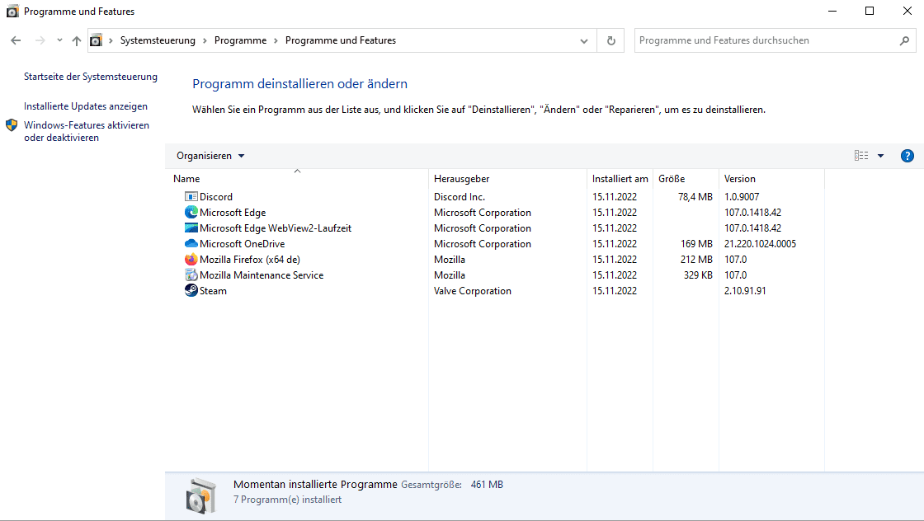Select Mozilla Firefox (x64 de) entry
Viewport: 924px width, 521px height.
[x=250, y=259]
